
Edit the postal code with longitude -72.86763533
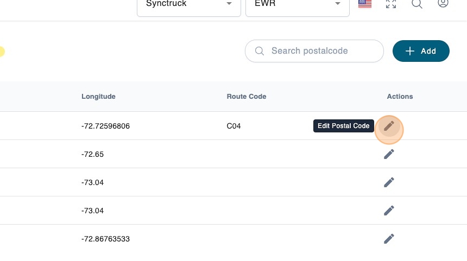point(389,239)
